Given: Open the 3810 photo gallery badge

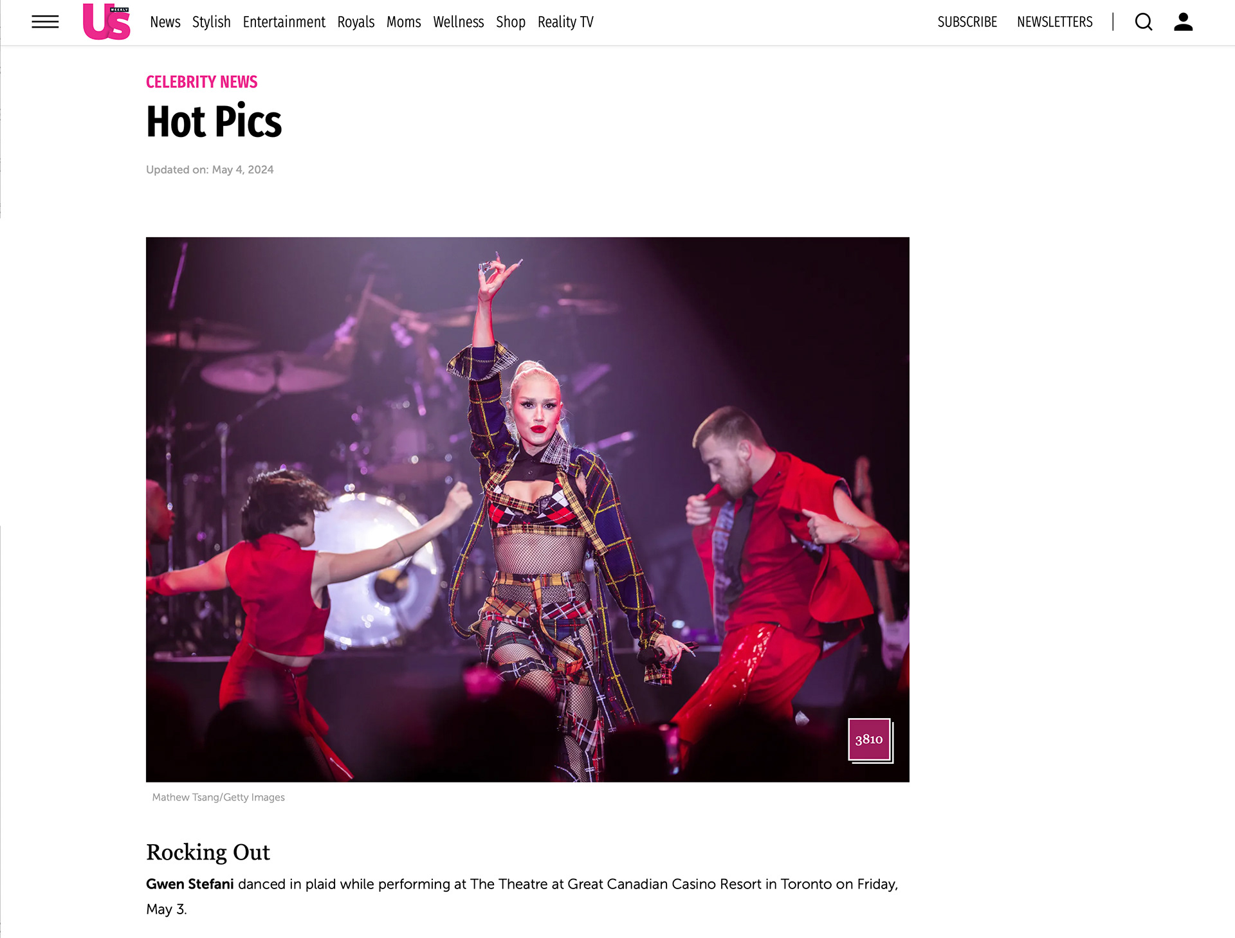Looking at the screenshot, I should [870, 740].
